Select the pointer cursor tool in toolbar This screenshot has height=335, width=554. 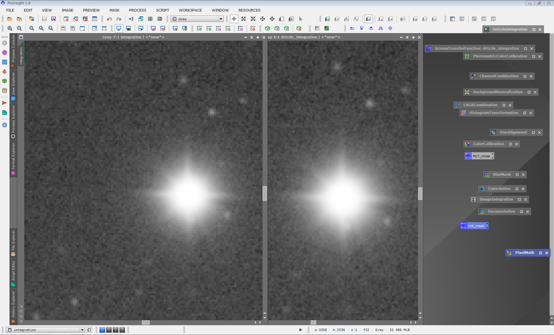point(301,19)
